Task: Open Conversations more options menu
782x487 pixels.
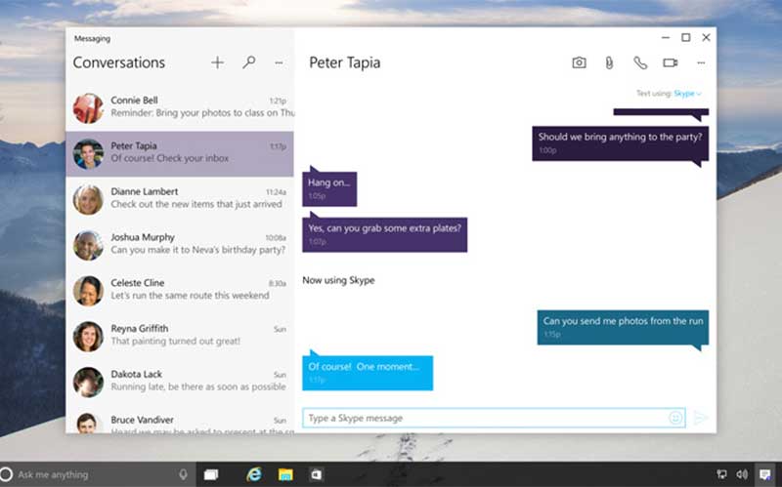Action: 279,62
